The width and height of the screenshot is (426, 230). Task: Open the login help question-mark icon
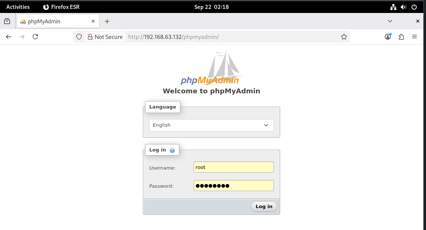point(172,150)
